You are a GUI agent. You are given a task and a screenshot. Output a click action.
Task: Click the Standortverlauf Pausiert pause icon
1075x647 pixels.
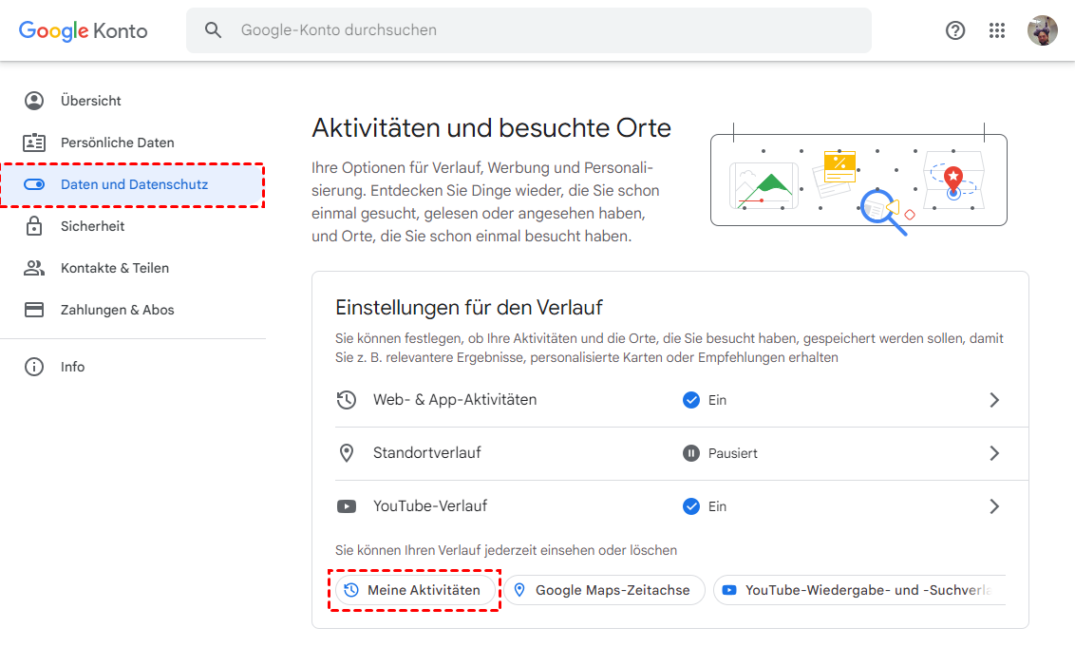[x=691, y=453]
